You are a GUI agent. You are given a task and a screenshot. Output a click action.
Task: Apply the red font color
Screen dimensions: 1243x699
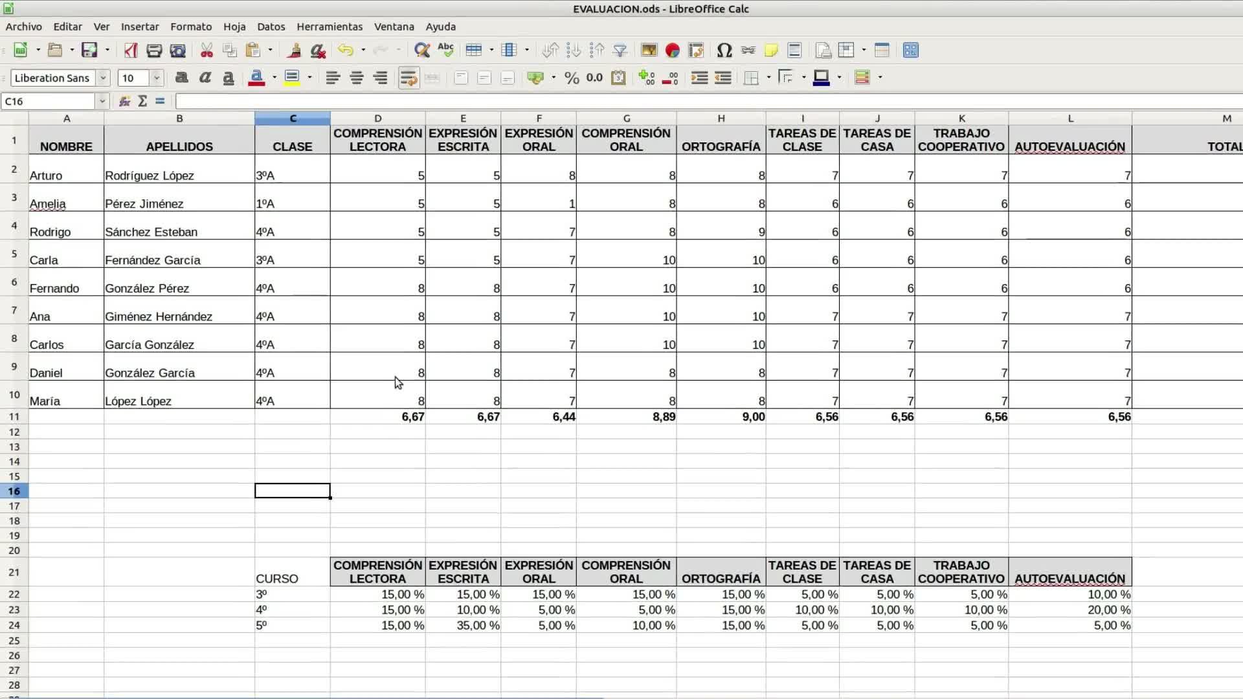coord(257,78)
